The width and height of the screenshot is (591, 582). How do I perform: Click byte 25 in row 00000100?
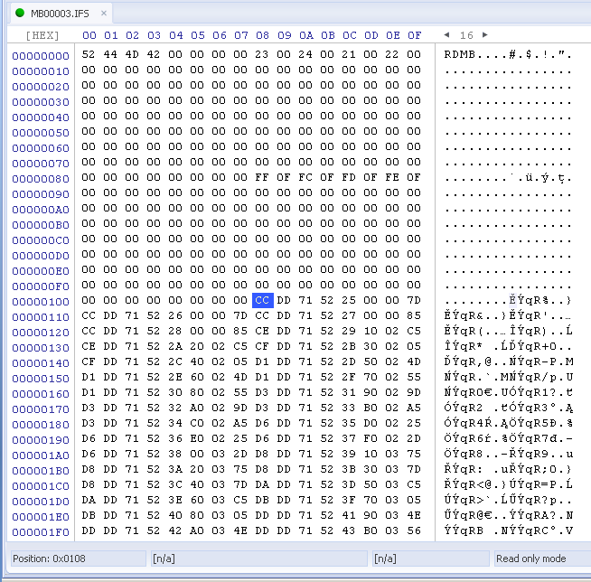[x=349, y=300]
